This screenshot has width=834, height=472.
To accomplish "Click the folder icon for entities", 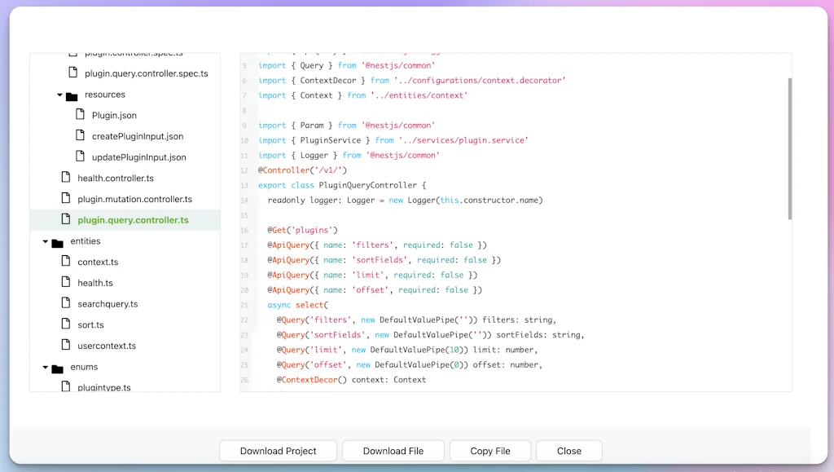I will [x=56, y=240].
